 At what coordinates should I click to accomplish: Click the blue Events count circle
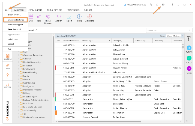coord(189,48)
